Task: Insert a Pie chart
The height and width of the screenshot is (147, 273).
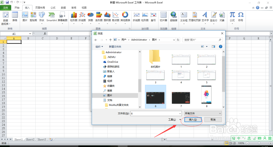Action: coord(91,17)
